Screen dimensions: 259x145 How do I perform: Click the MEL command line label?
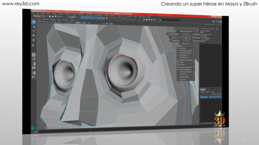tap(36, 132)
